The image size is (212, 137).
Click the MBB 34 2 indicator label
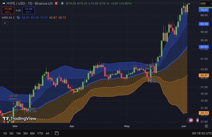click(8, 17)
